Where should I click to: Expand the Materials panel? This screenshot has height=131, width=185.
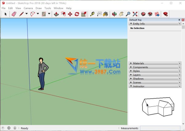pos(131,63)
